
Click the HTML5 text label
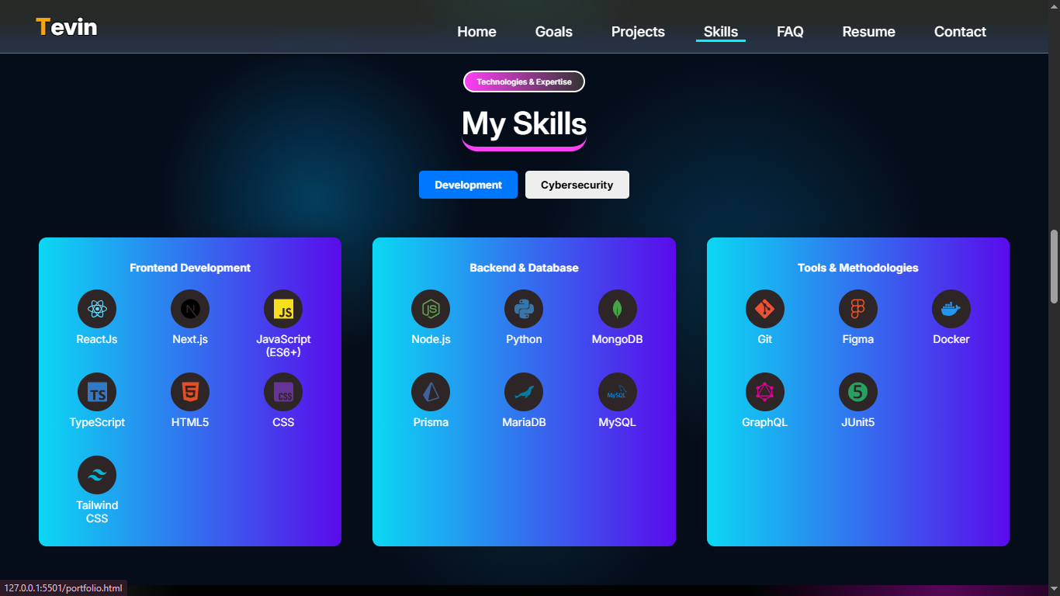point(190,422)
